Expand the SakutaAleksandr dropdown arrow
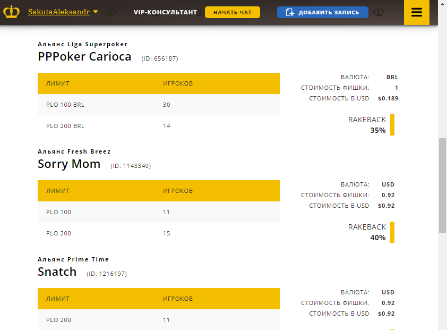Screen dimensions: 447x330 point(95,12)
